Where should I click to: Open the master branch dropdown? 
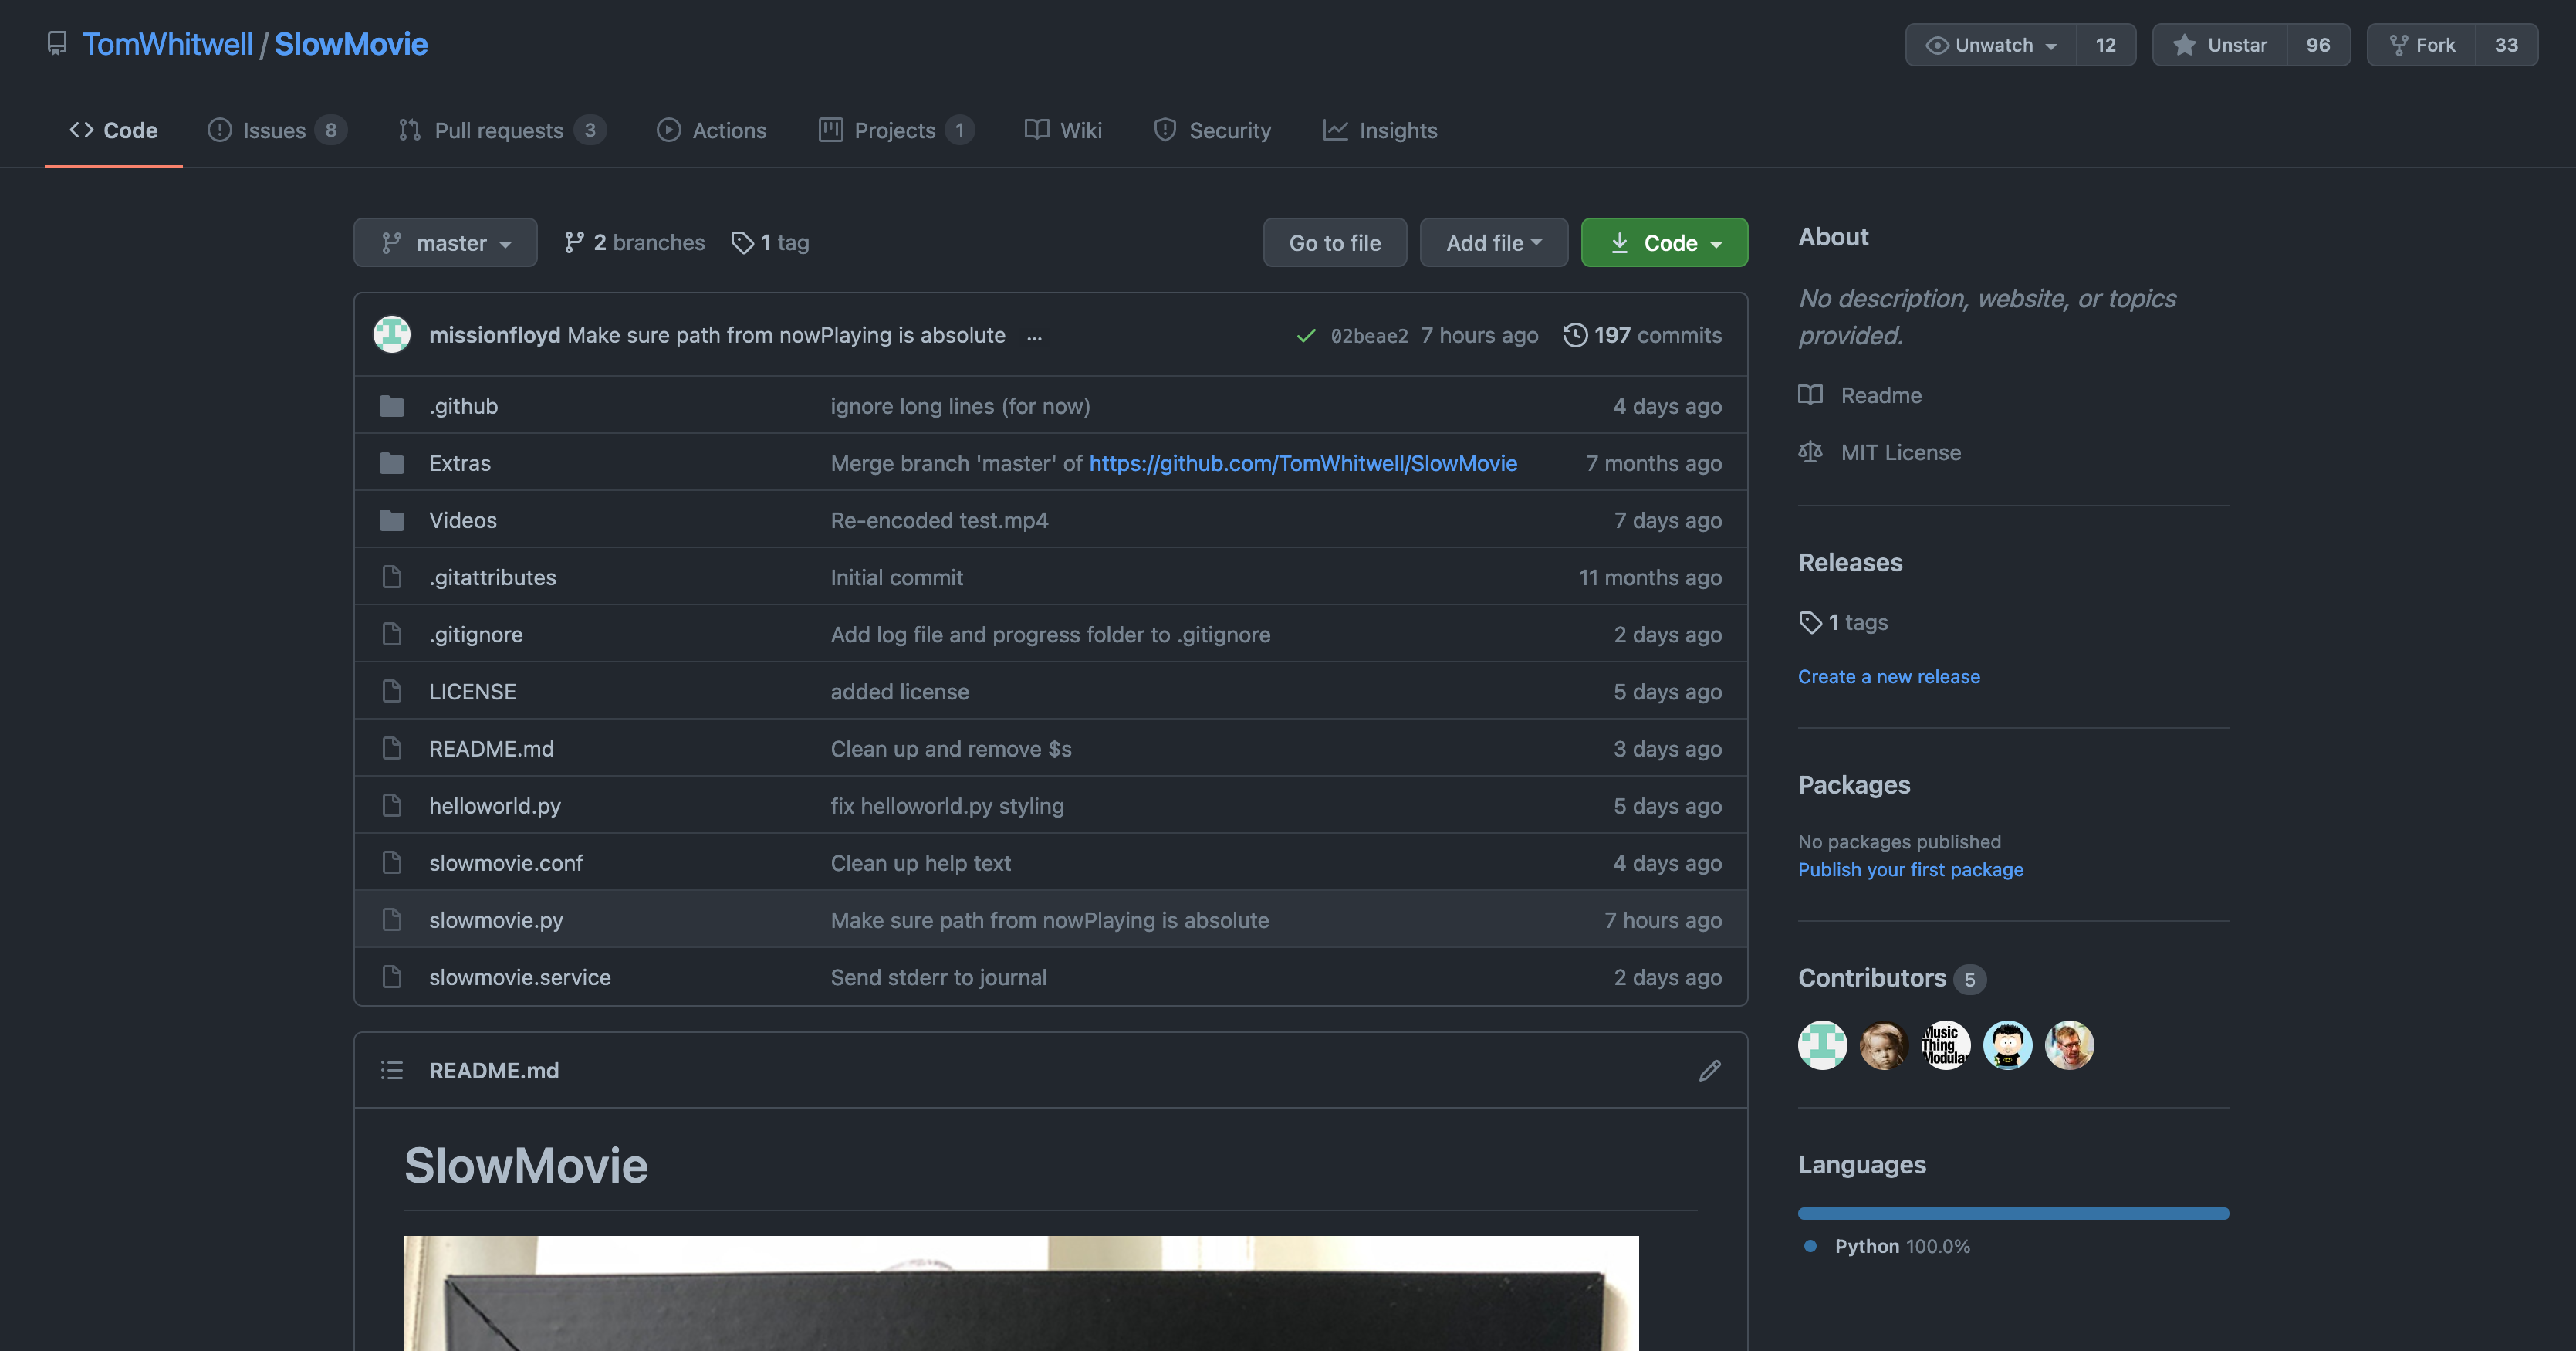pos(445,243)
